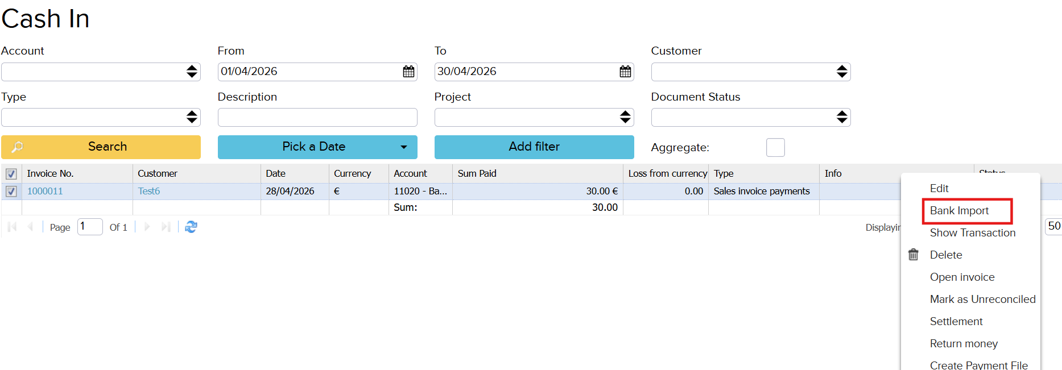1062x370 pixels.
Task: Click the Description text field
Action: [x=317, y=117]
